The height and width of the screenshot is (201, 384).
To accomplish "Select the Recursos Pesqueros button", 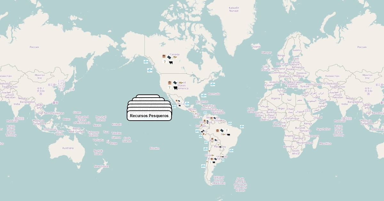I will 149,116.
